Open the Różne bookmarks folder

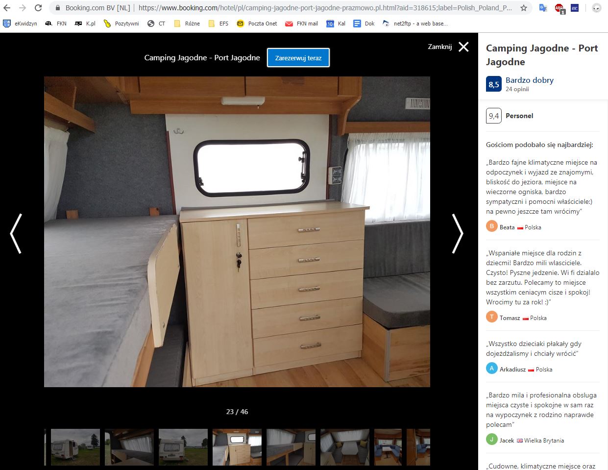(x=187, y=24)
